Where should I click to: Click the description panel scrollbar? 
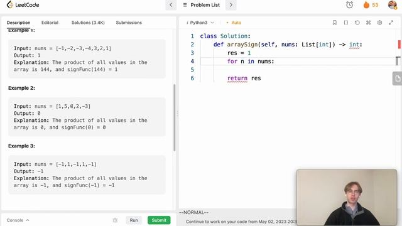(x=175, y=117)
